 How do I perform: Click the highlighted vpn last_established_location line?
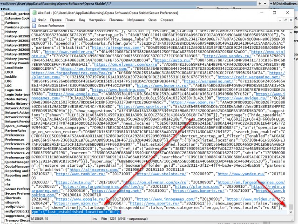click(x=76, y=212)
